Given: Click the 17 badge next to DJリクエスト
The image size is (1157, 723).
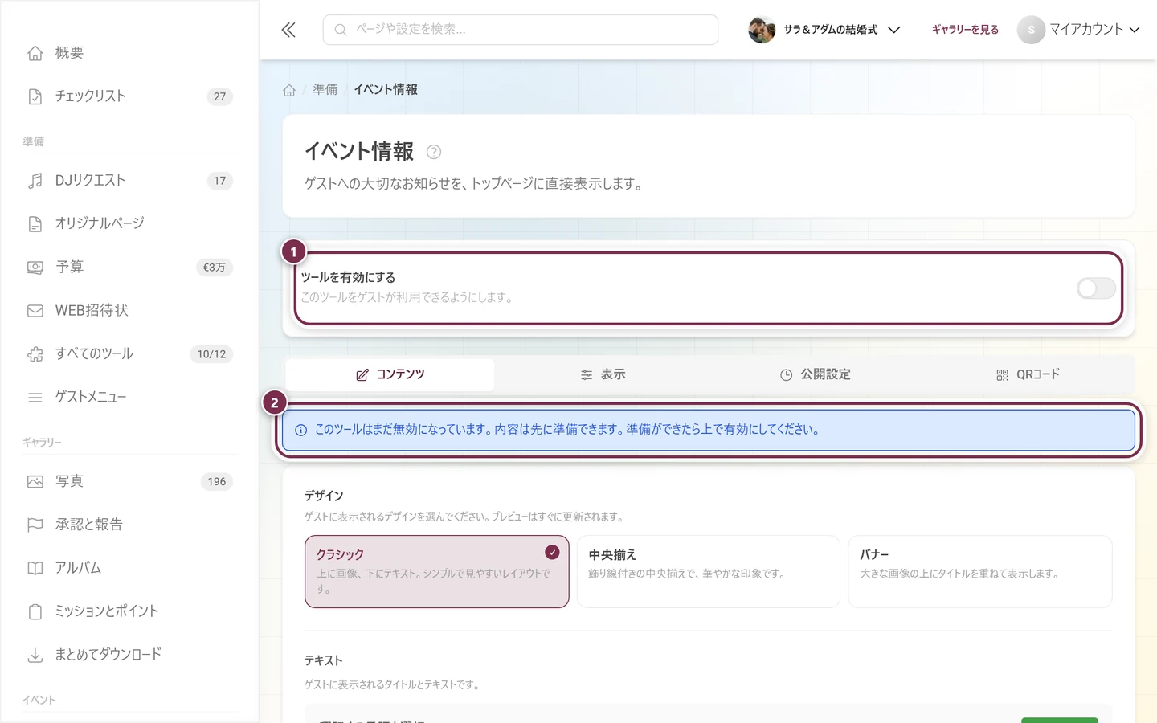Looking at the screenshot, I should coord(220,181).
